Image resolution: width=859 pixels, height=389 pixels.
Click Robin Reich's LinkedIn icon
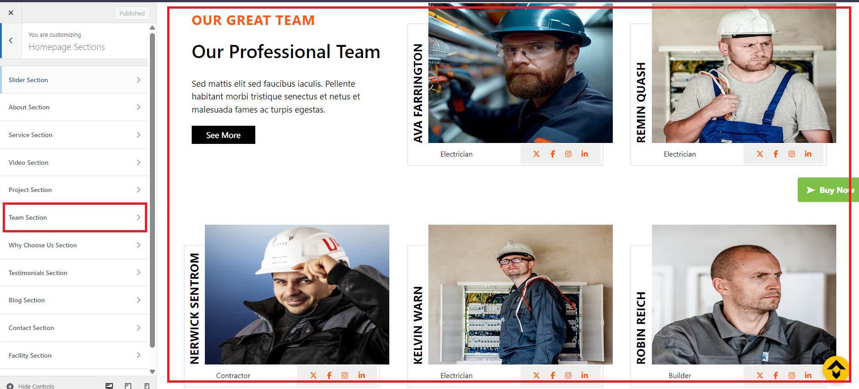pos(808,375)
